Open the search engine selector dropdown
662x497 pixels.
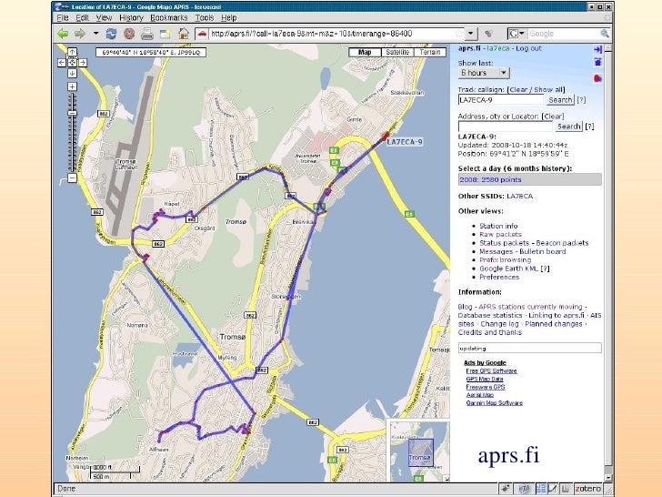[517, 34]
